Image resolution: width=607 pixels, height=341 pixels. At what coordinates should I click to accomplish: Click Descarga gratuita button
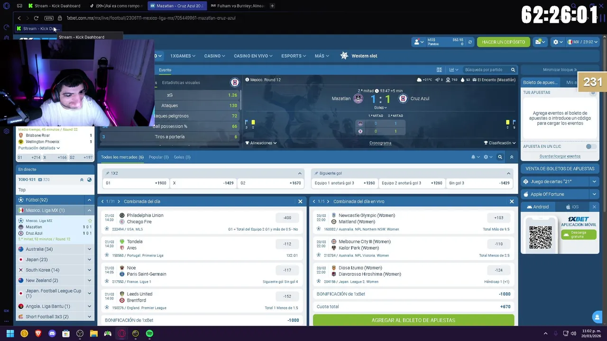pyautogui.click(x=579, y=234)
